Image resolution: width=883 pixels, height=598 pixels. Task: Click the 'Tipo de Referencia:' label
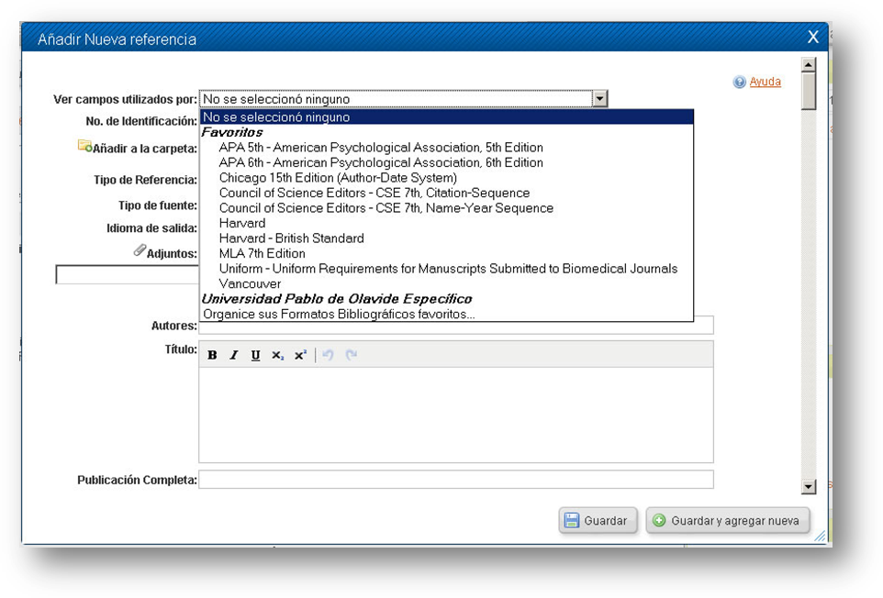tap(145, 180)
